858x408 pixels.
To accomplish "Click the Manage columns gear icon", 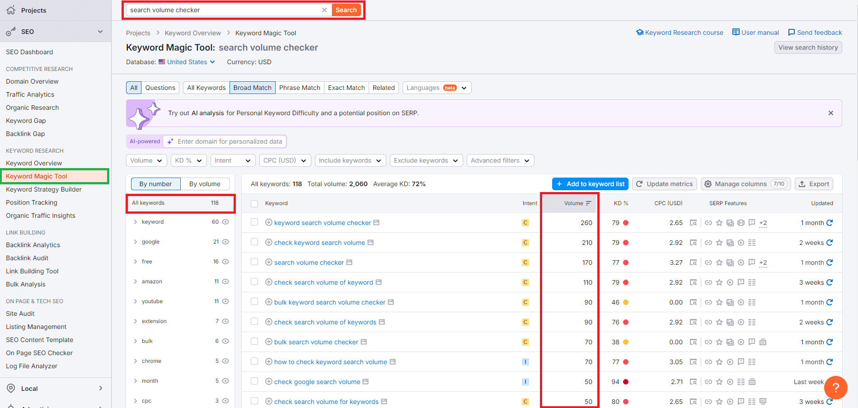I will (x=708, y=184).
